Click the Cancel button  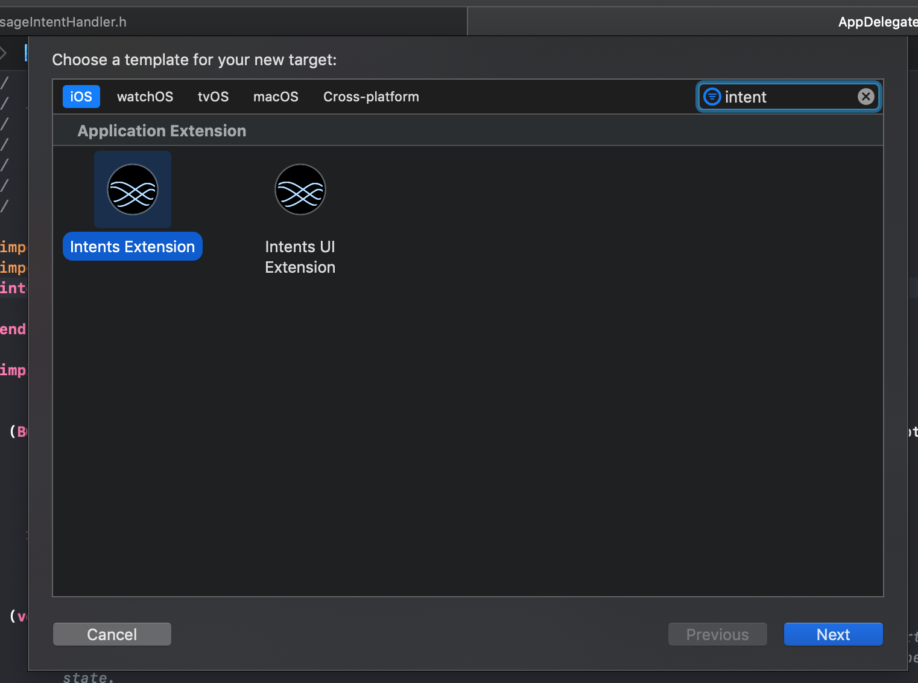(x=112, y=634)
